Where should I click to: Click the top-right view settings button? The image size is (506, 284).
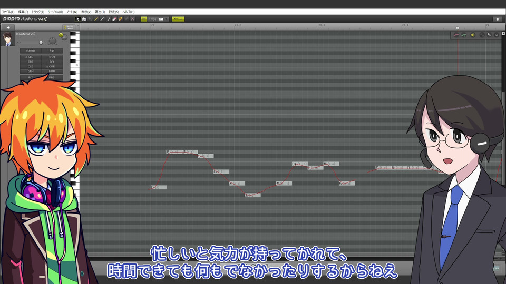point(497,19)
